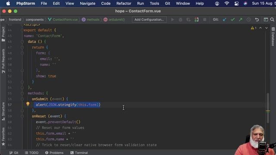This screenshot has width=276, height=155.
Task: Click Git Commit green checkmark
Action: [233, 19]
